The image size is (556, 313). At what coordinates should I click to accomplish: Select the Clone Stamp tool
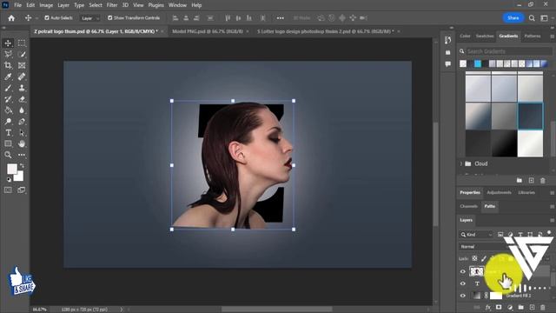tap(22, 88)
